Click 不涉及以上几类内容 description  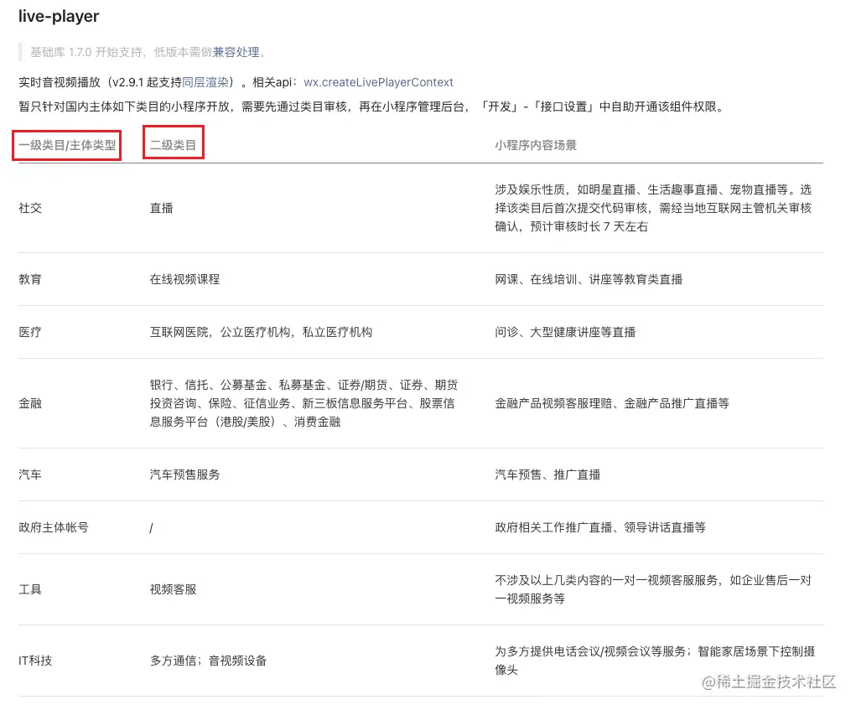coord(653,589)
